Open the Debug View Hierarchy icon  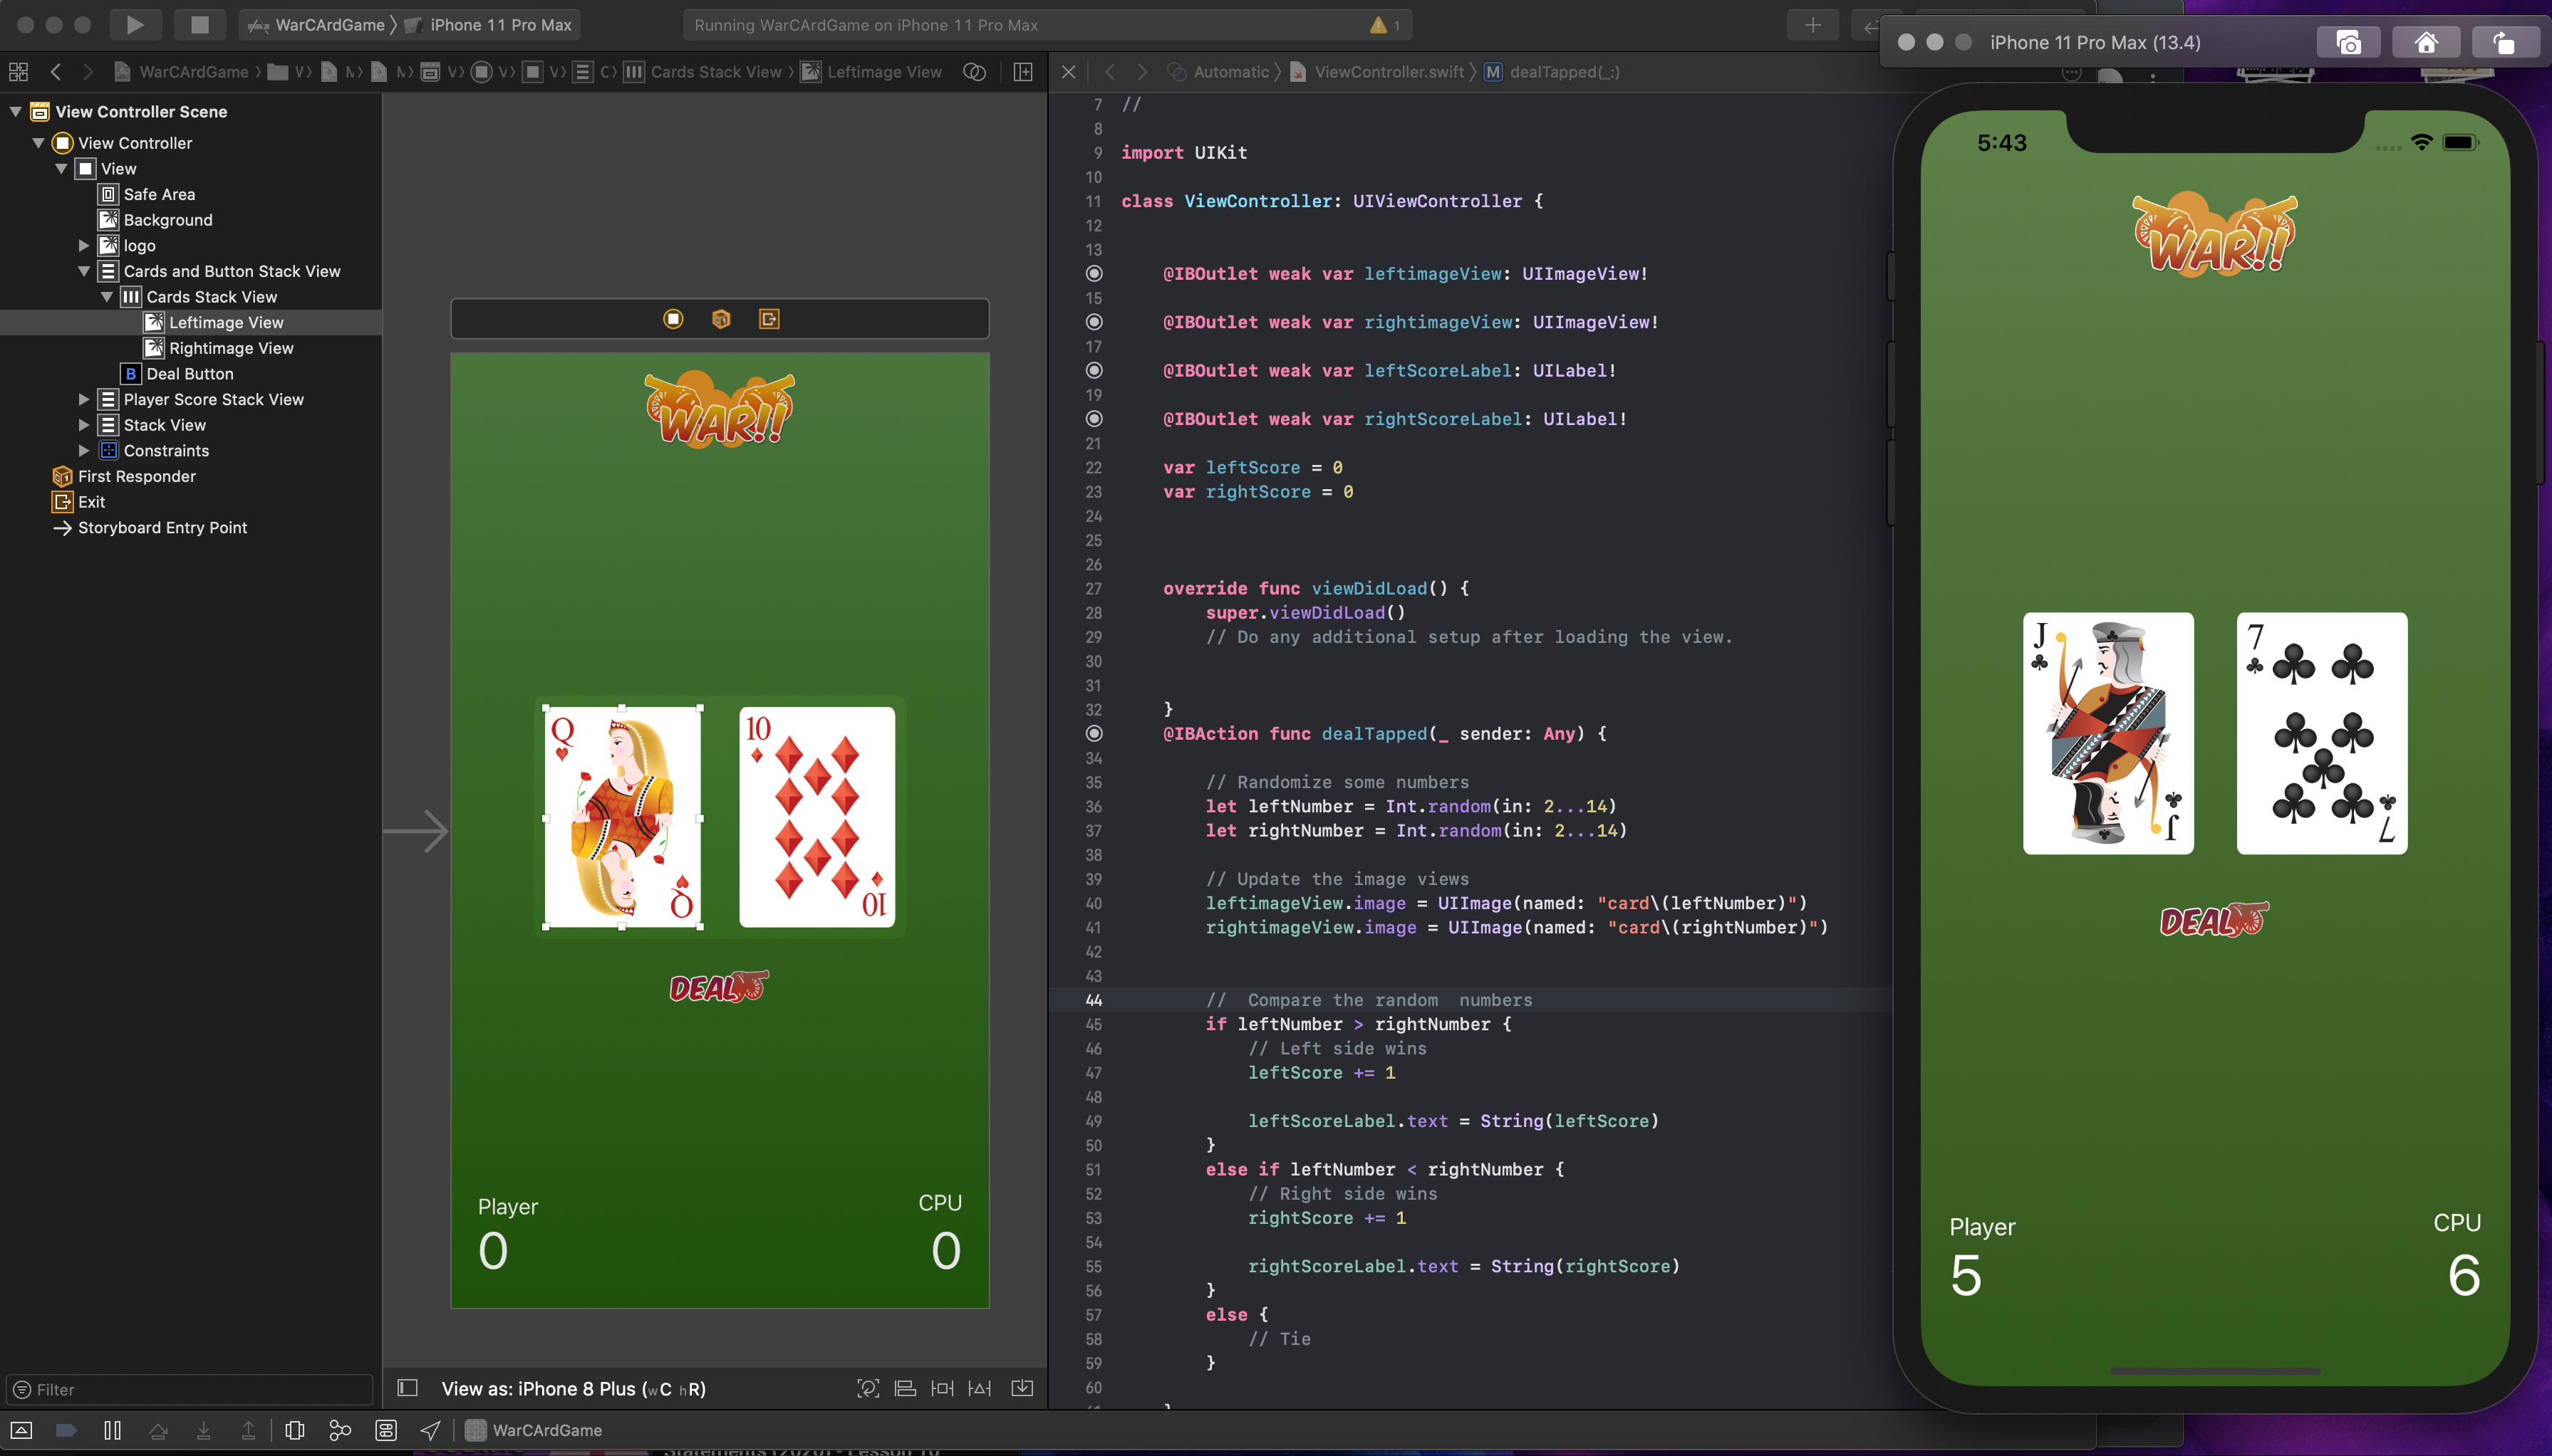[294, 1430]
